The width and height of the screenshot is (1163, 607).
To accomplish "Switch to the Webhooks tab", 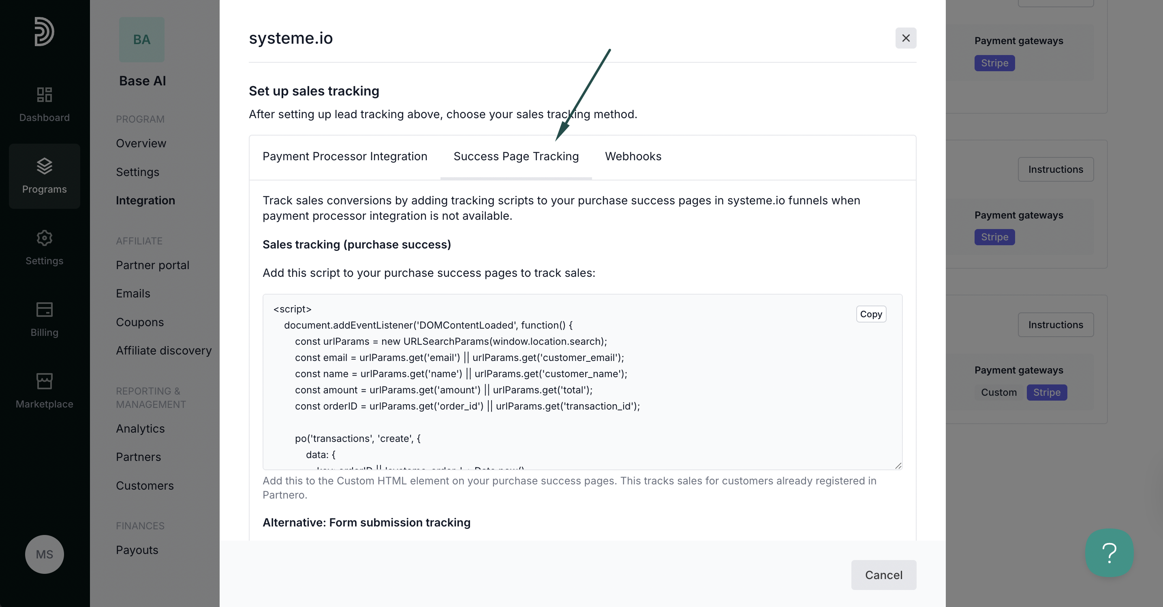I will point(633,157).
